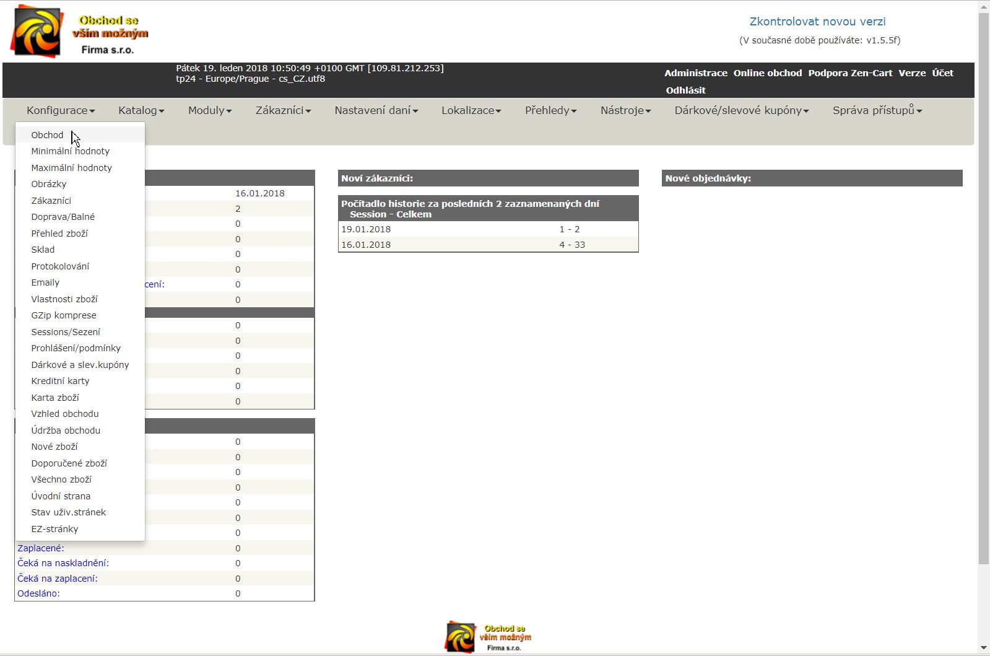The height and width of the screenshot is (656, 990).
Task: Open the Přehledy dropdown menu
Action: tap(550, 110)
